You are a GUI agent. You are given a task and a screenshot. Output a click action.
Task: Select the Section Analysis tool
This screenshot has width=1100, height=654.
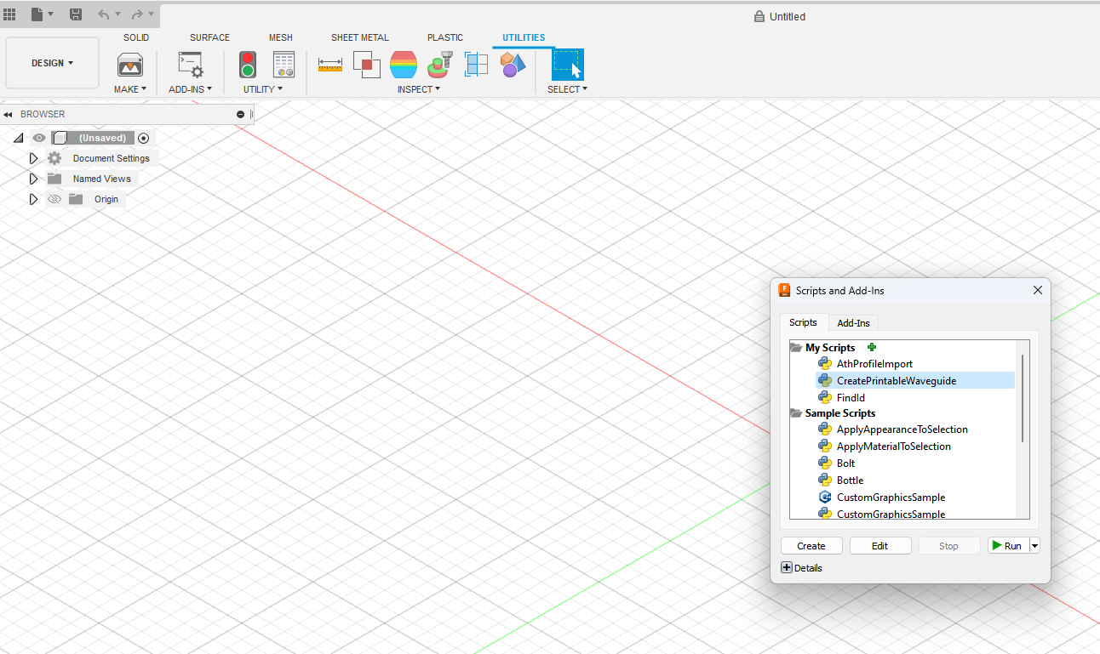[x=476, y=65]
